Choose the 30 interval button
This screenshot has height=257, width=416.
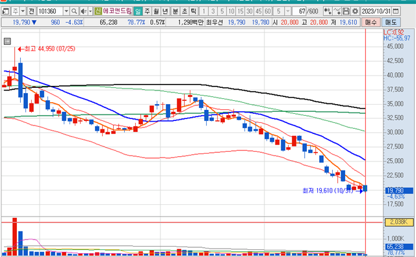point(250,11)
